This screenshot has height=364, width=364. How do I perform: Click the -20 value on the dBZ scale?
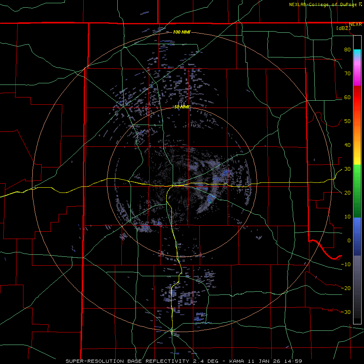point(346,288)
